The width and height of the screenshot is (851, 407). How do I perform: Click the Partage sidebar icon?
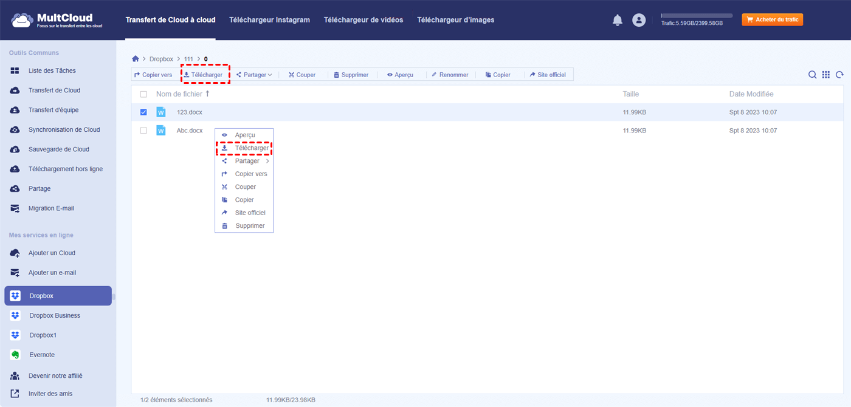pyautogui.click(x=15, y=188)
